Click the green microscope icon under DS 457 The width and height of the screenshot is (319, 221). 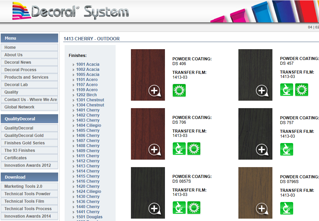286,90
